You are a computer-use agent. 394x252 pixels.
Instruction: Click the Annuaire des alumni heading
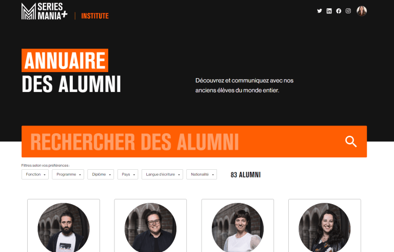click(71, 72)
